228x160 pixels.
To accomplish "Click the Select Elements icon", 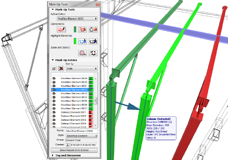I will [93, 53].
